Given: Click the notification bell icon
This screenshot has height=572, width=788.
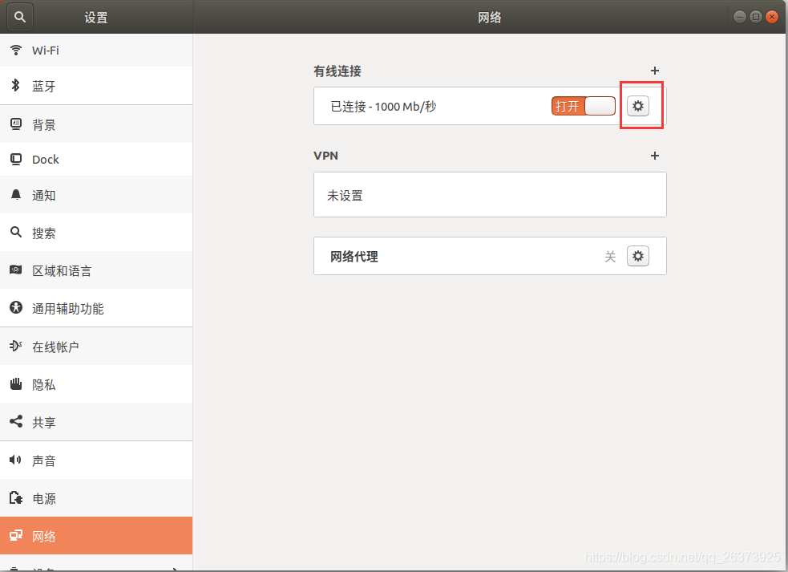Looking at the screenshot, I should (16, 195).
